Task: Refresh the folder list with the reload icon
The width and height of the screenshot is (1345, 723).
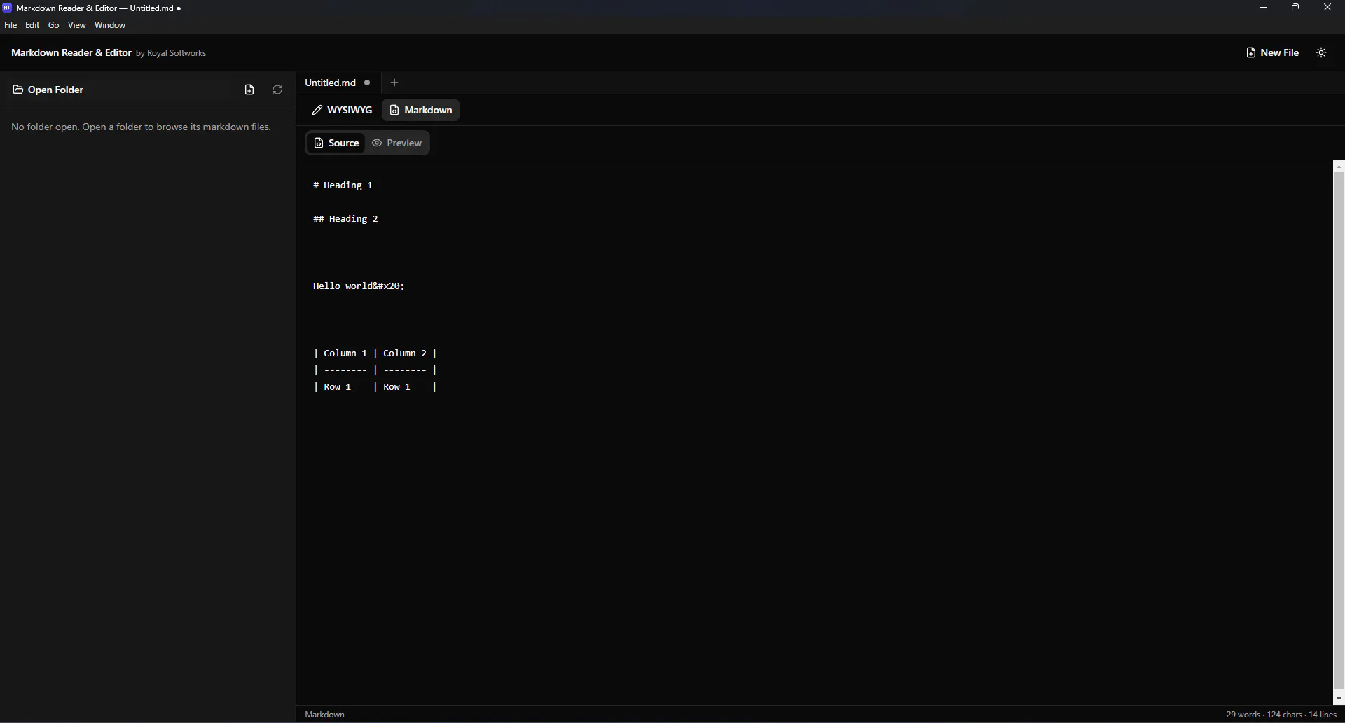Action: pyautogui.click(x=277, y=90)
